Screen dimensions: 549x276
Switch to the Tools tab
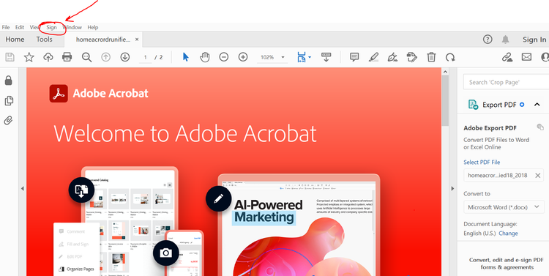[x=44, y=40]
